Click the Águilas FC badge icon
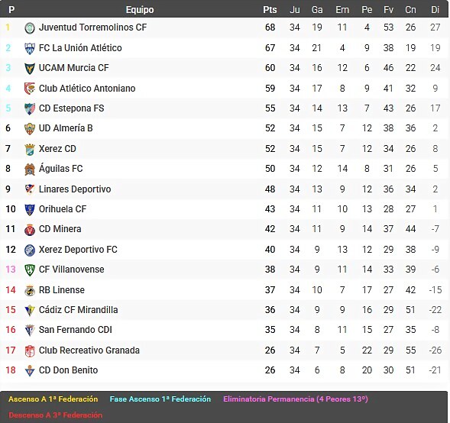The height and width of the screenshot is (423, 450). click(x=30, y=170)
